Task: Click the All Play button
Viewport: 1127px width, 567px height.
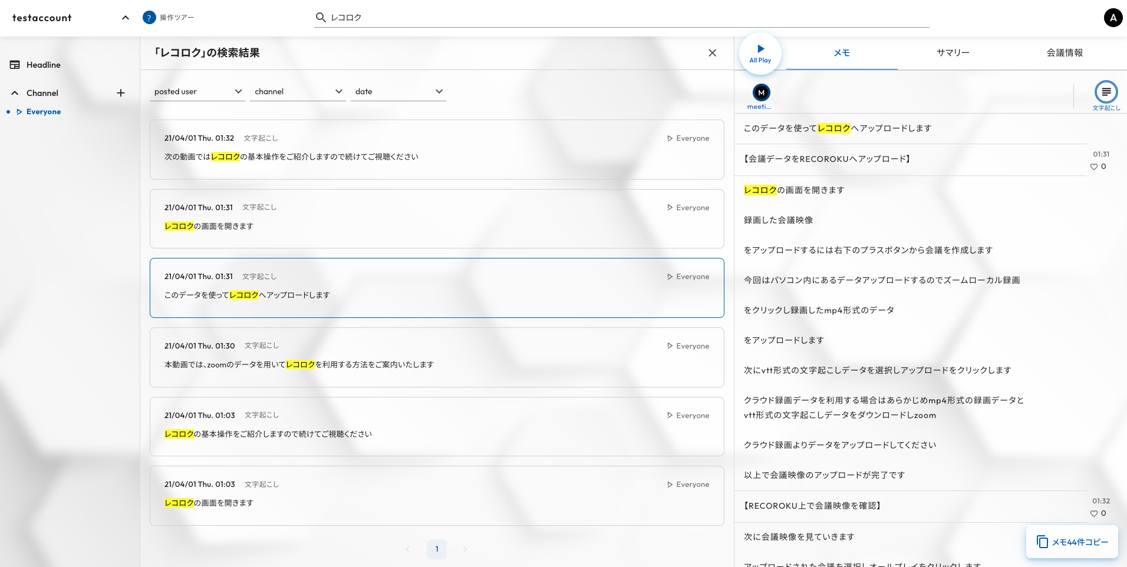Action: click(x=760, y=54)
